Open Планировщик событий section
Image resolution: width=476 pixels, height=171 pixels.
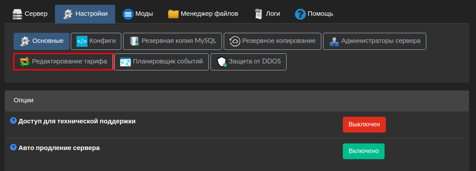(x=161, y=62)
